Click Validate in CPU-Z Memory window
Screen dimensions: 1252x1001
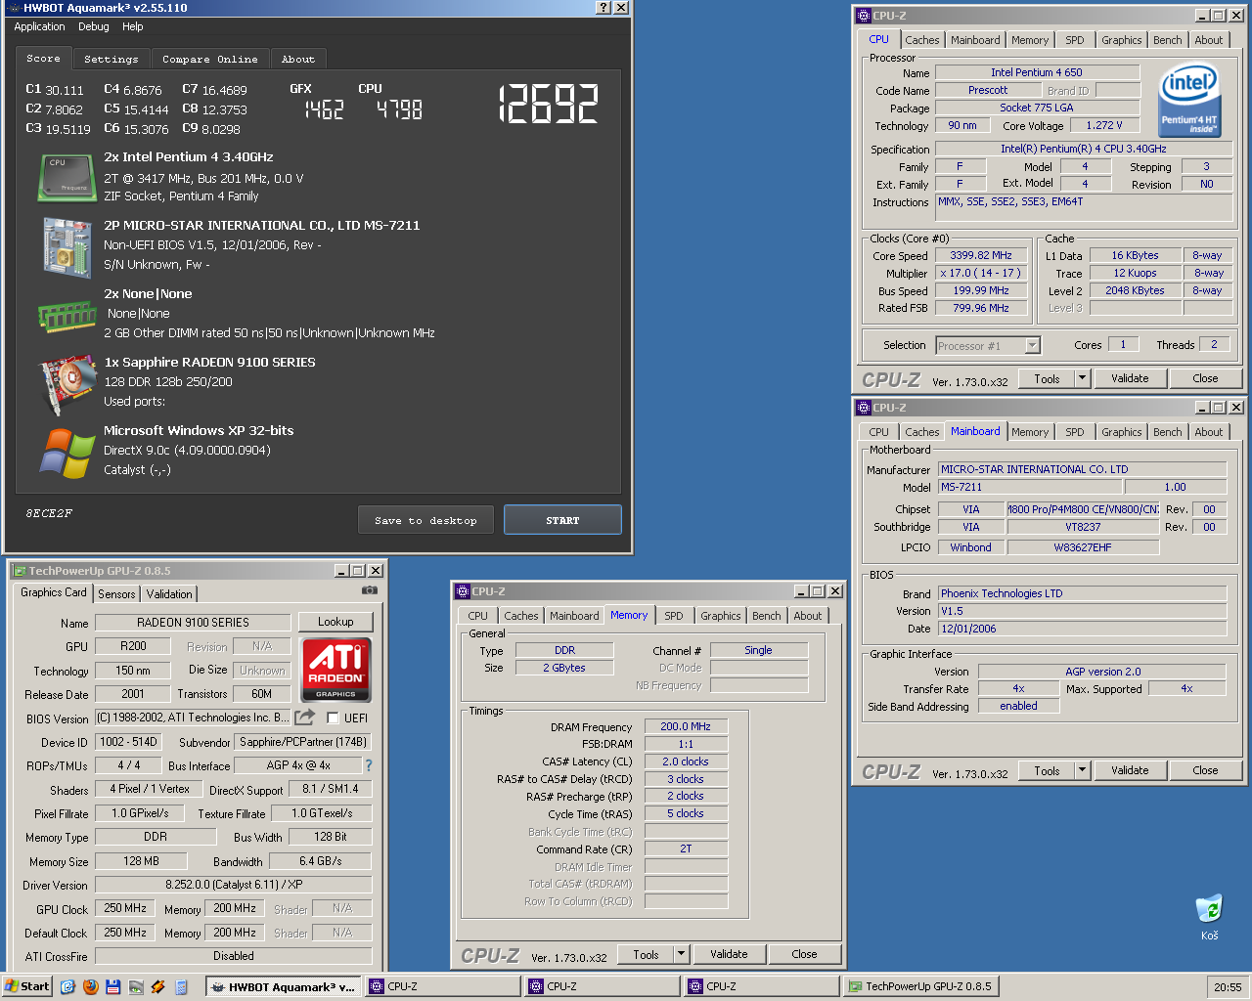point(729,954)
